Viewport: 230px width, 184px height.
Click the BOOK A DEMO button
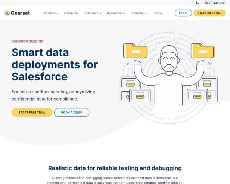pos(72,113)
